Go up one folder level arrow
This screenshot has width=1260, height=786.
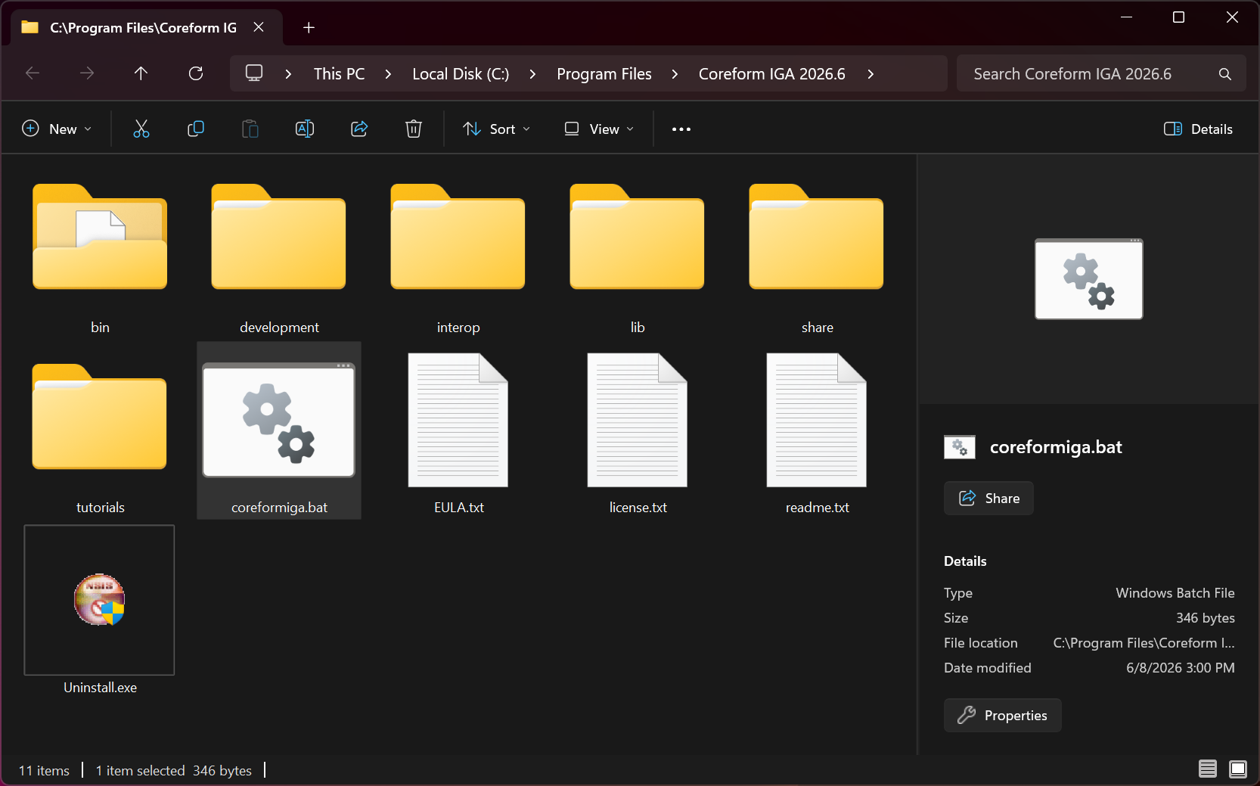[x=141, y=73]
